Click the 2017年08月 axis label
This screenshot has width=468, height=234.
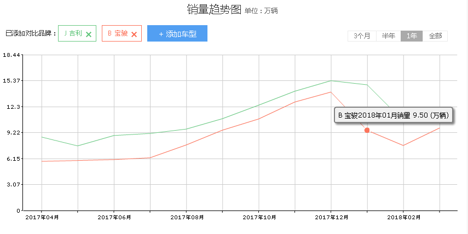pos(187,217)
